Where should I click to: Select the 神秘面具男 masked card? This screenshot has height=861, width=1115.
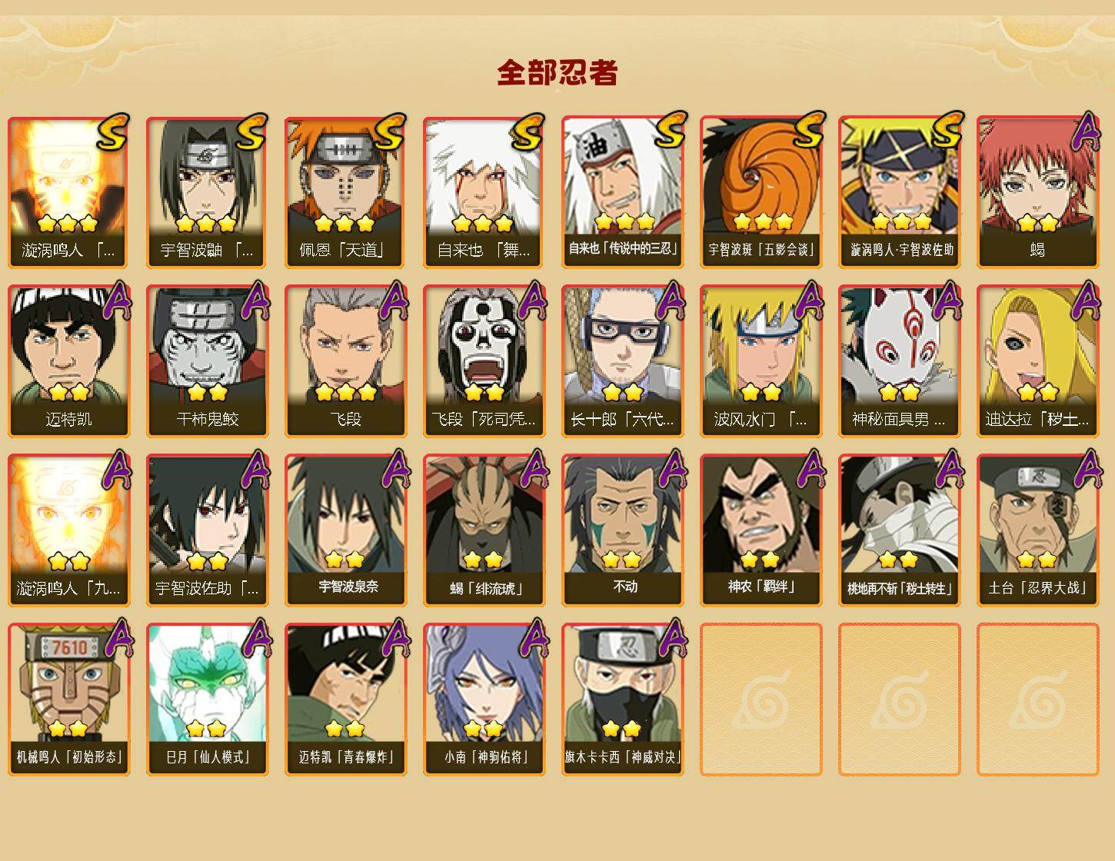pos(899,361)
